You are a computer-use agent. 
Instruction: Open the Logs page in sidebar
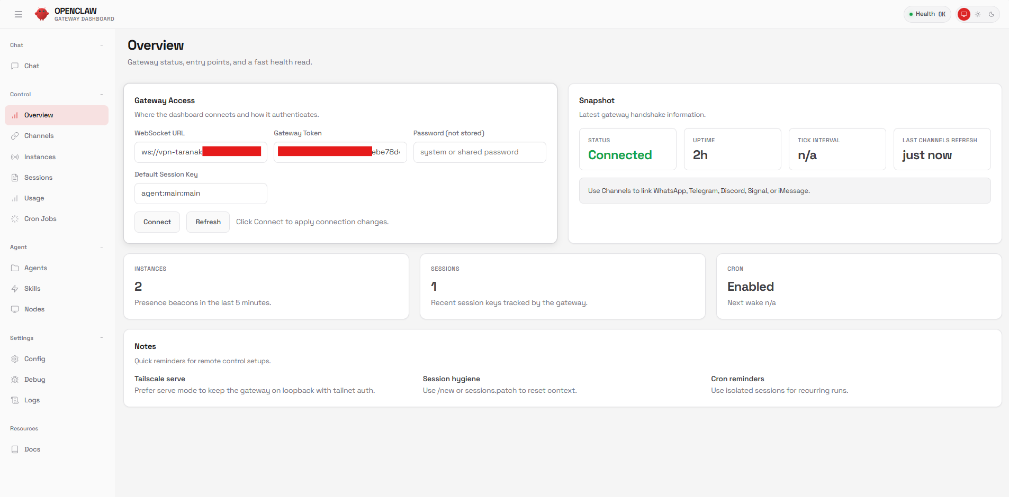pyautogui.click(x=32, y=400)
